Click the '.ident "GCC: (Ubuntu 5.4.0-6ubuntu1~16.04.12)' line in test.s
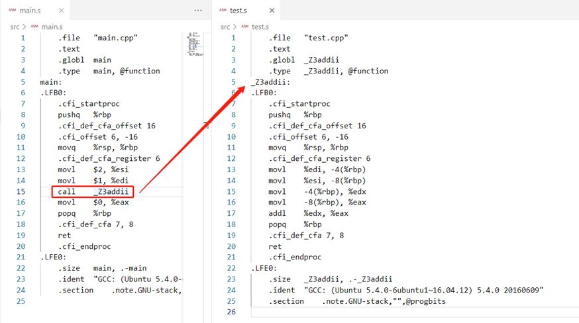The height and width of the screenshot is (323, 579). (406, 290)
